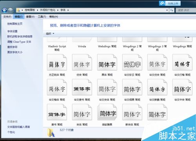
Task: Select the 微软雅黑 font family icon
Action: click(x=107, y=112)
